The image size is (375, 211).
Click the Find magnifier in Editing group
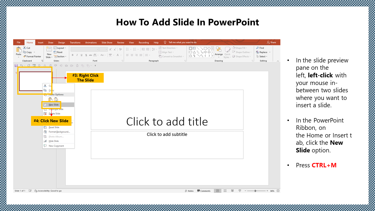(x=258, y=48)
